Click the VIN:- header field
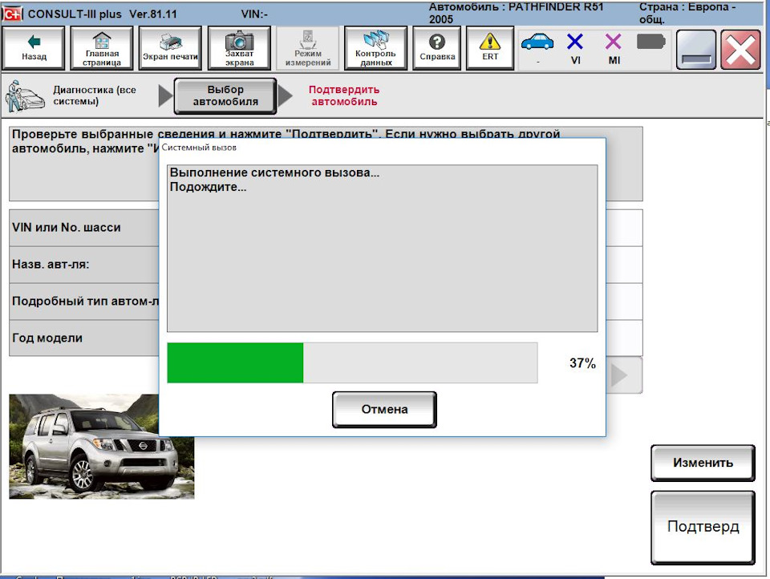 [x=254, y=14]
